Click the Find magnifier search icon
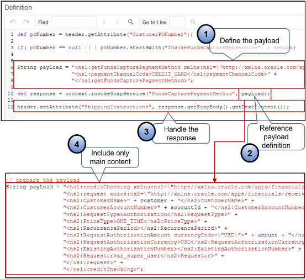 [x=130, y=22]
